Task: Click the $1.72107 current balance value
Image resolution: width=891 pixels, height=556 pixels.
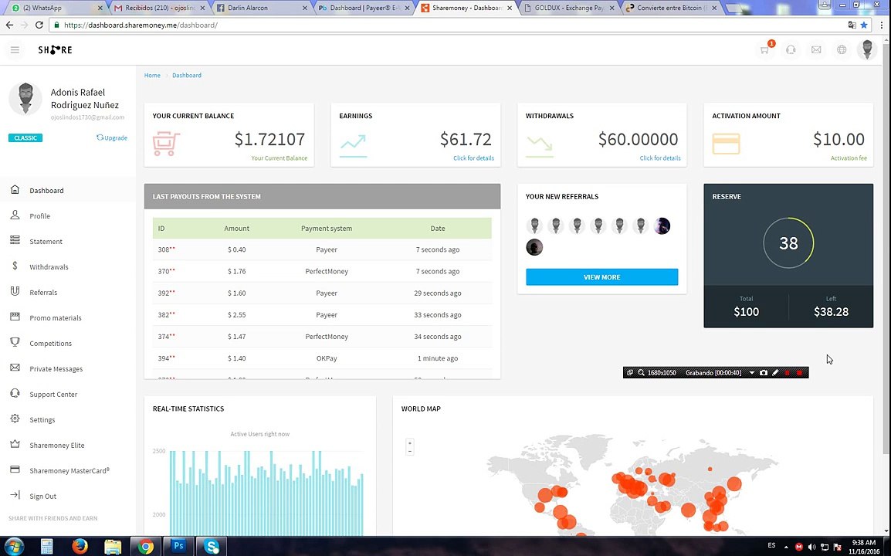Action: click(270, 139)
